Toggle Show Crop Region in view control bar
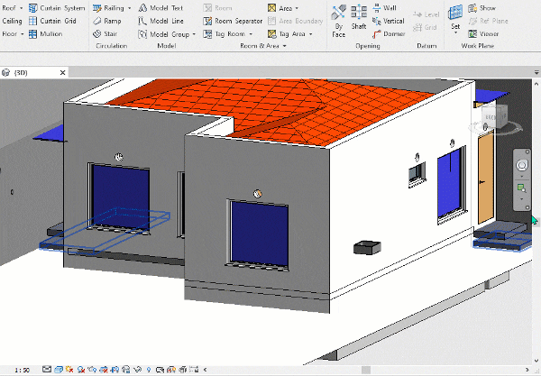The image size is (541, 376). pos(115,370)
